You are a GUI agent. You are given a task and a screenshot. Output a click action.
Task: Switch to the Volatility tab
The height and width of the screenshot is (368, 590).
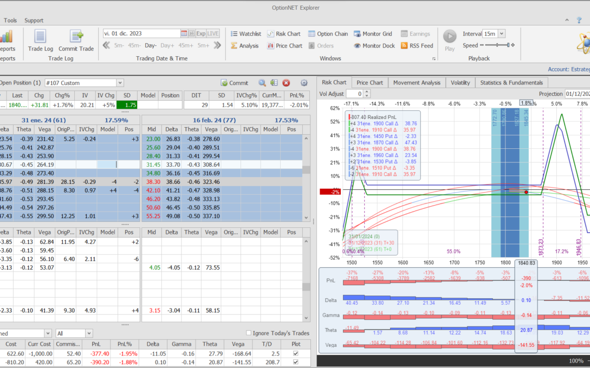[x=460, y=83]
